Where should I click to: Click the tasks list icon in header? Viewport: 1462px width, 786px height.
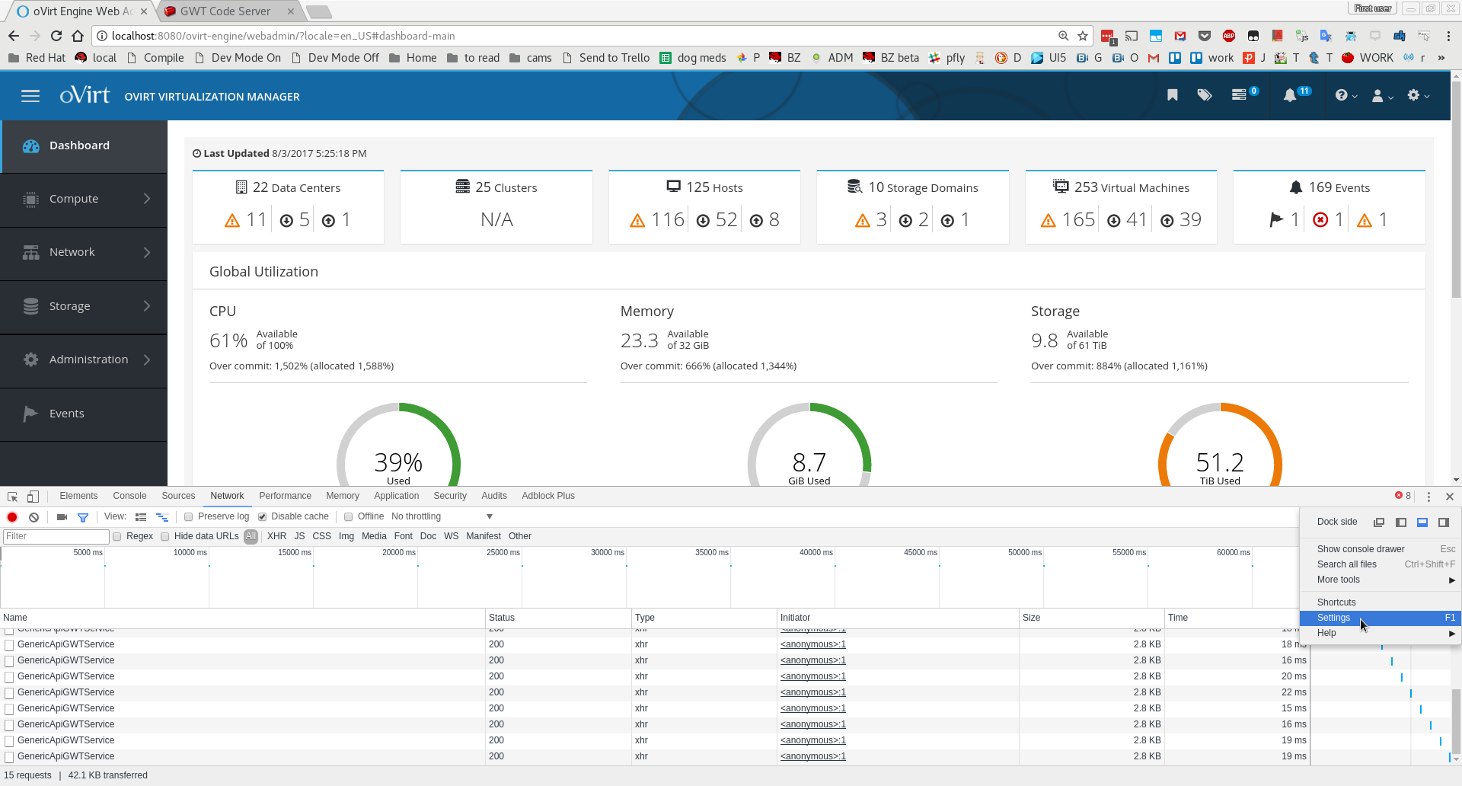point(1239,95)
